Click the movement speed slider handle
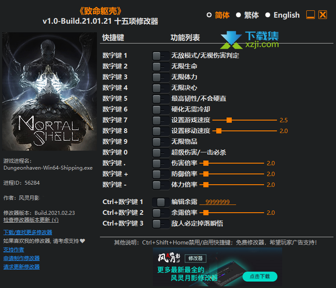 tap(219, 131)
